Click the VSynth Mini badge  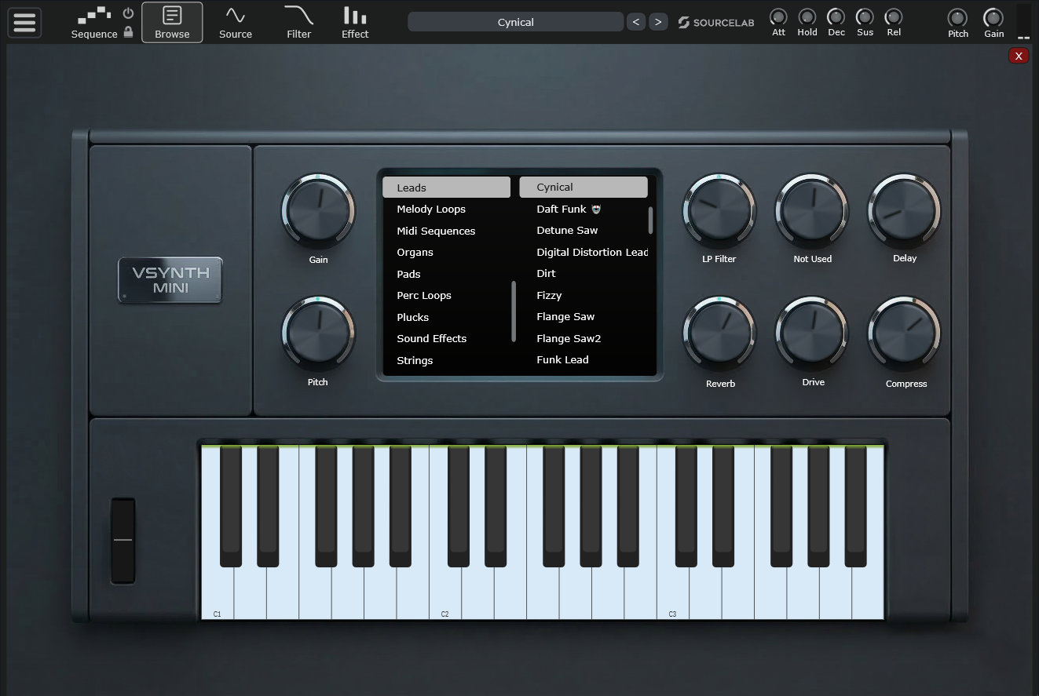(x=170, y=280)
